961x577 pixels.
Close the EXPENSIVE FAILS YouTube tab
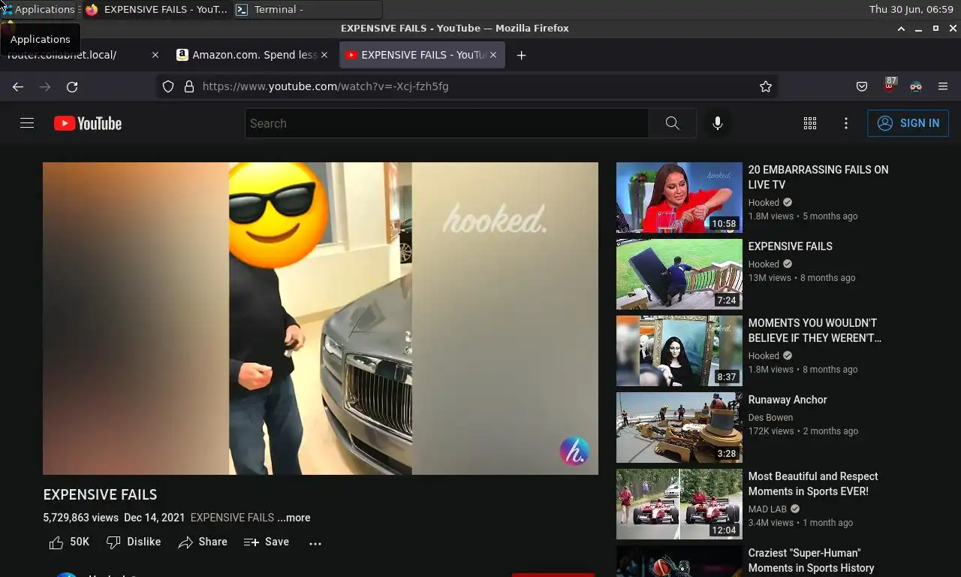click(493, 55)
